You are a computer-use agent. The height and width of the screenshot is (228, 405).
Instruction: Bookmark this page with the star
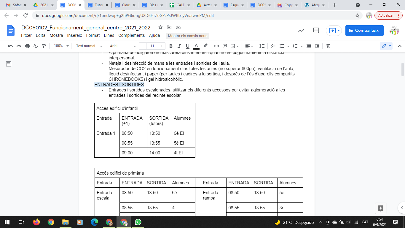[357, 15]
